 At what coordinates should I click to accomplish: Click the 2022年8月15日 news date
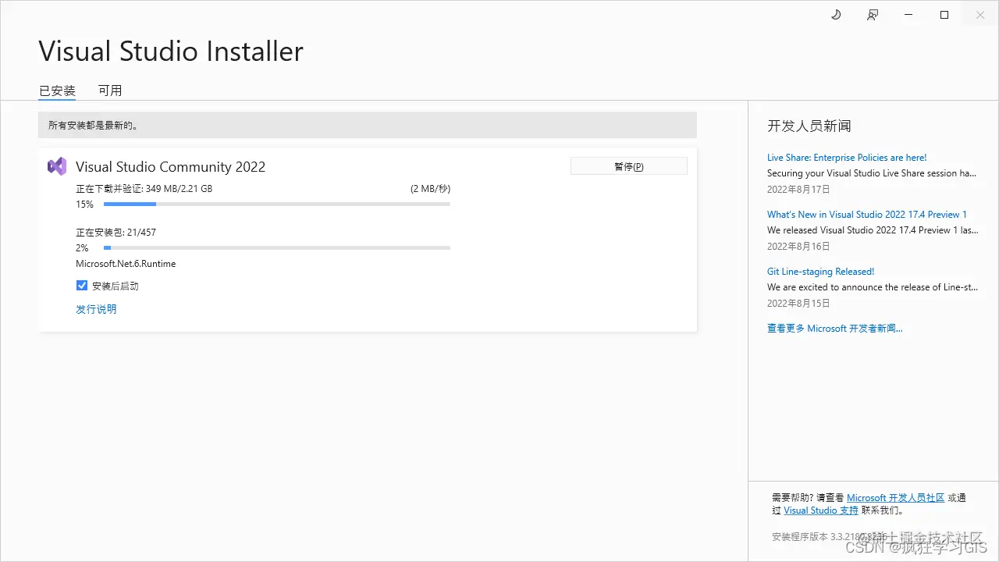pyautogui.click(x=798, y=304)
